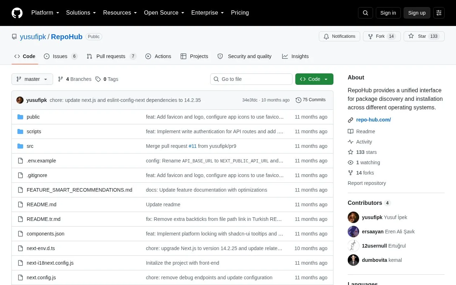Open the public folder icon
Viewport: 456px width, 285px height.
tap(20, 117)
